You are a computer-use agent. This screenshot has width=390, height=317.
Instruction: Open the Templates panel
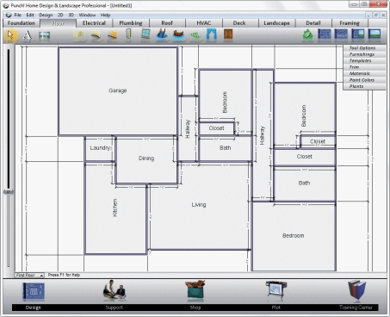[x=364, y=60]
